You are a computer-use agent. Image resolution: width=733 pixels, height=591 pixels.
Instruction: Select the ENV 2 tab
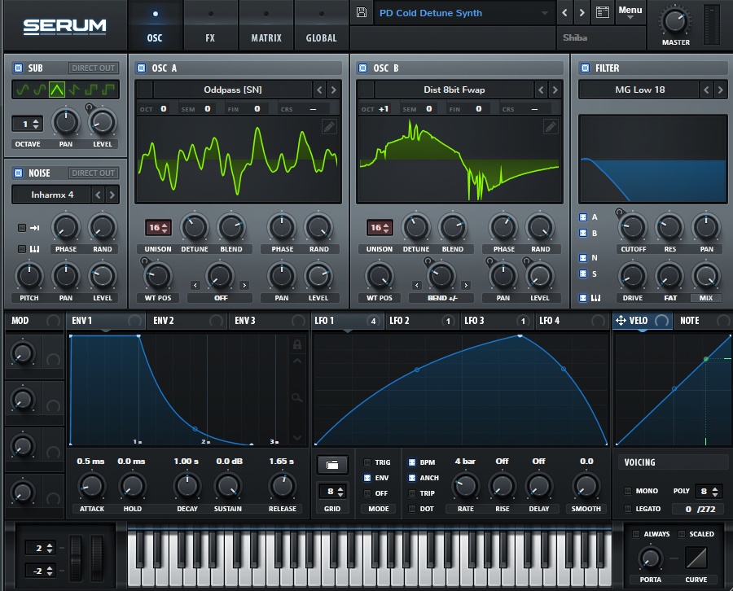click(187, 321)
